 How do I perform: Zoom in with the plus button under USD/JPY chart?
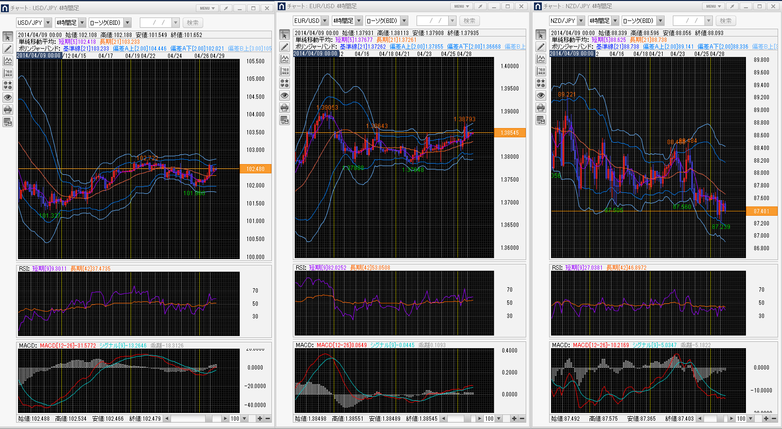click(260, 418)
